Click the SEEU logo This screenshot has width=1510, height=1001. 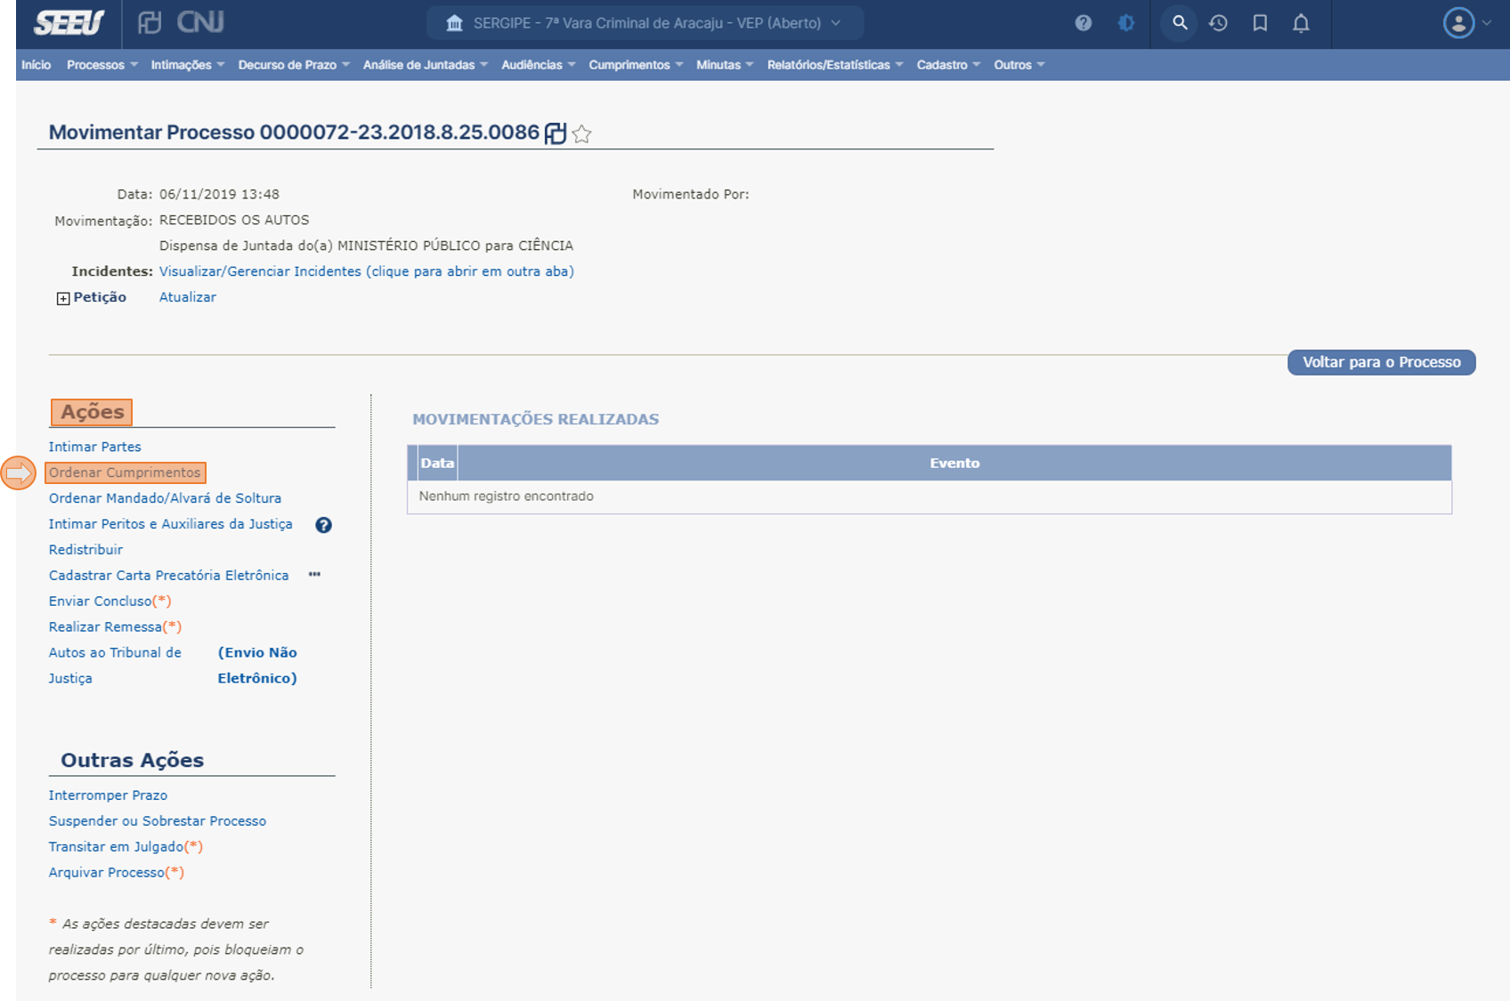[69, 22]
